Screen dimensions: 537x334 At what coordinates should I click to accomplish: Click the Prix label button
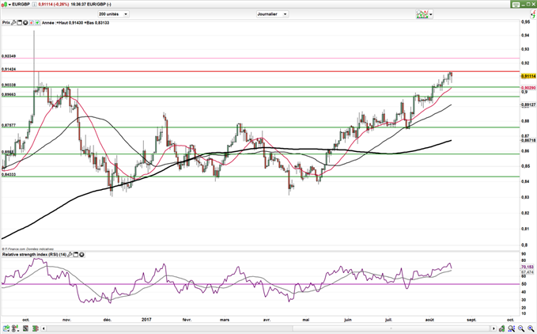[6, 23]
